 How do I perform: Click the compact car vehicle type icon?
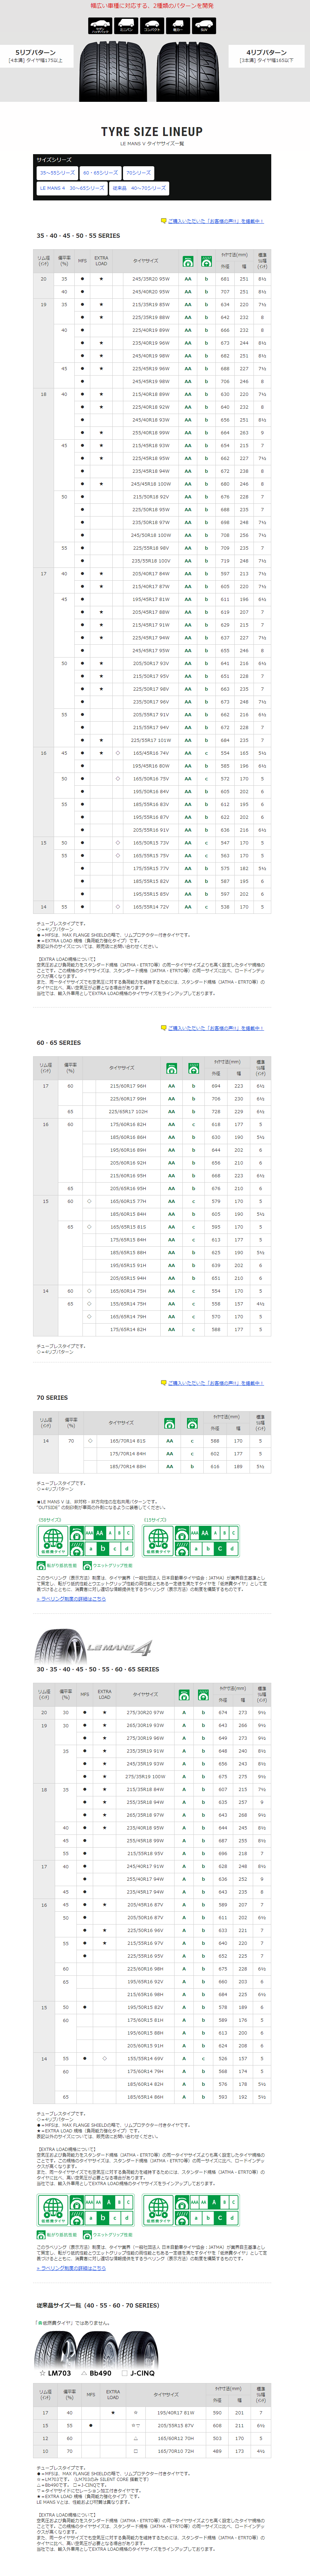point(153,26)
